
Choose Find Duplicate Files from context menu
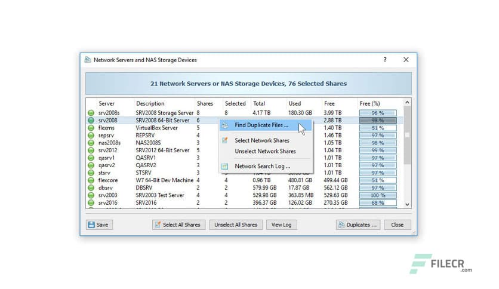(261, 125)
